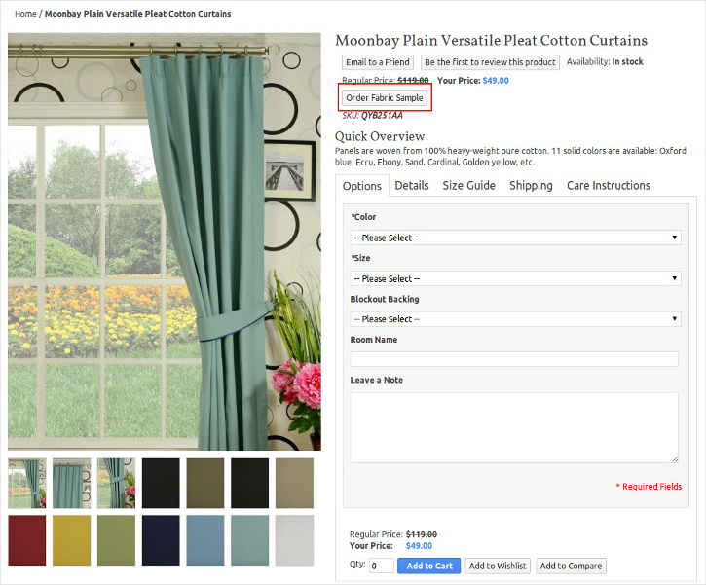Expand the Color dropdown
Viewport: 706px width, 585px height.
[x=515, y=238]
